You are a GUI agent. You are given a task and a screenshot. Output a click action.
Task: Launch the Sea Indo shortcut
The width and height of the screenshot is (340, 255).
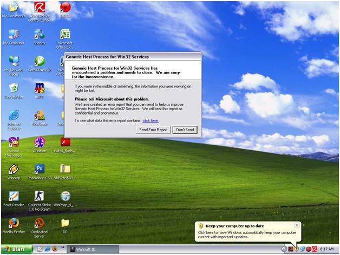tap(40, 118)
